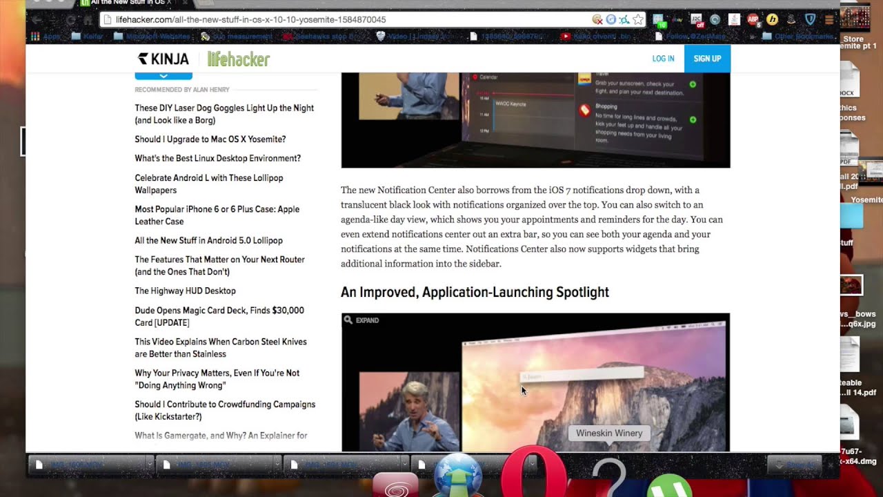Click the 'RECOMMENDED BY ALAN HENRY' label
The height and width of the screenshot is (497, 883).
click(182, 90)
